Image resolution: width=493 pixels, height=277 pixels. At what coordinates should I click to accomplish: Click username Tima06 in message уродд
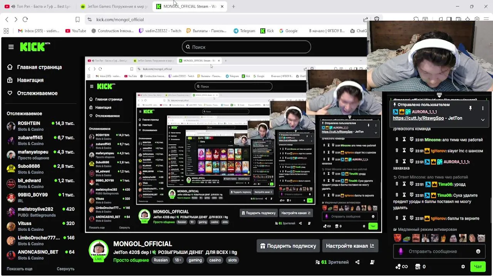(x=445, y=184)
